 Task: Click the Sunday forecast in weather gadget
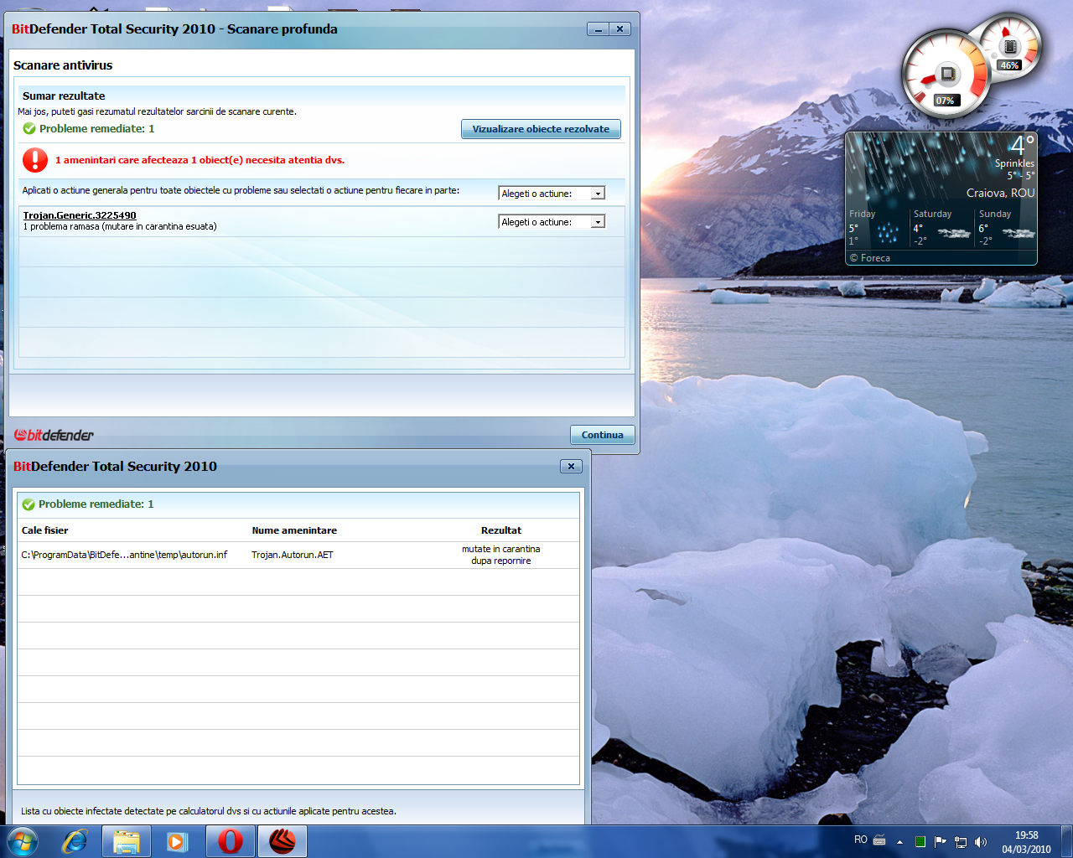coord(1007,228)
